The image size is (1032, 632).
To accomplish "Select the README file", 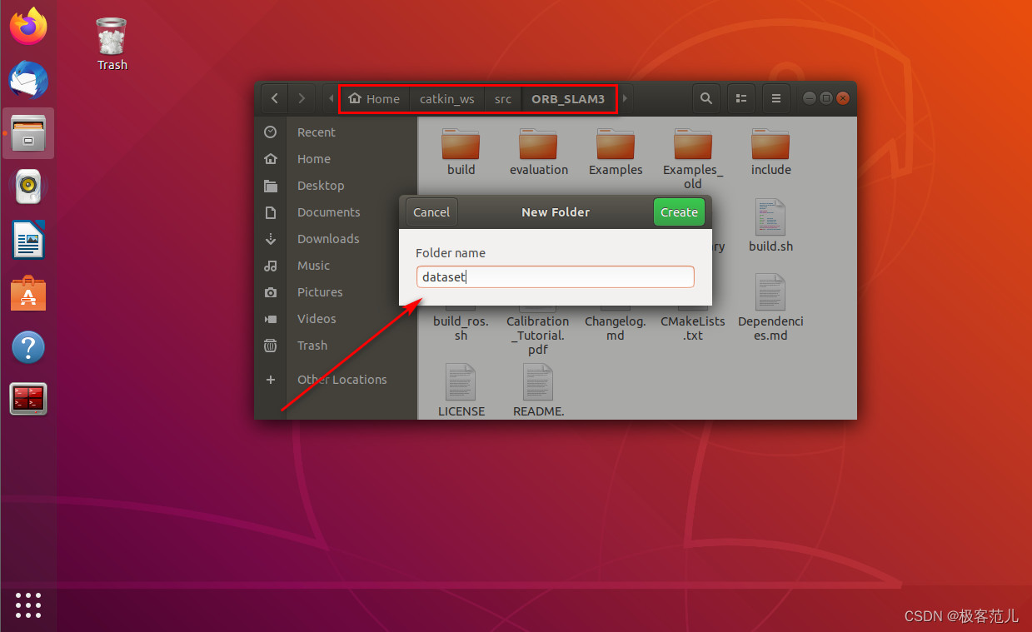I will click(539, 390).
